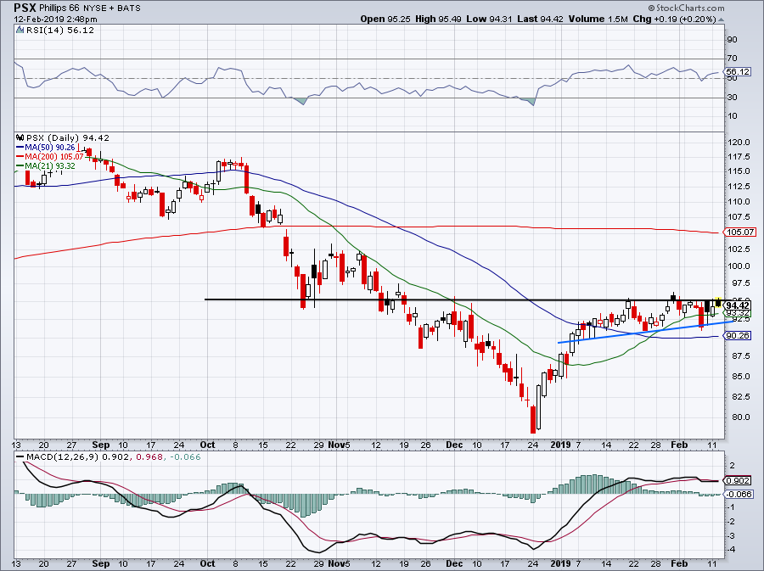
Task: Click the "MA(50) 90.26" legend entry
Action: tap(50, 148)
